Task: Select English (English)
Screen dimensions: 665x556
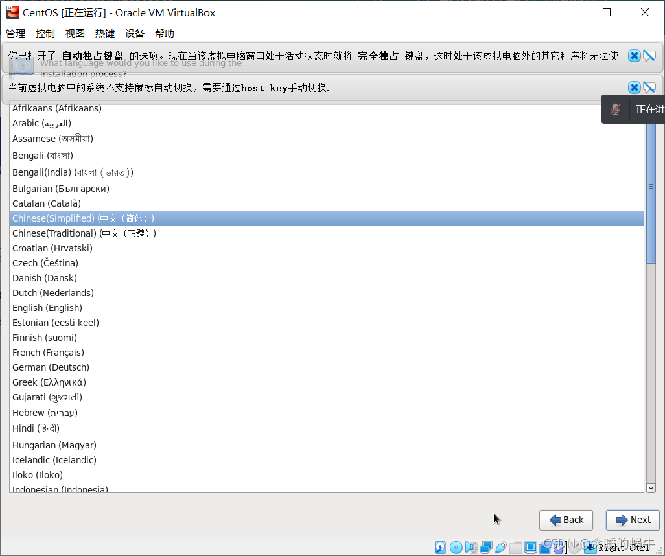Action: 326,308
